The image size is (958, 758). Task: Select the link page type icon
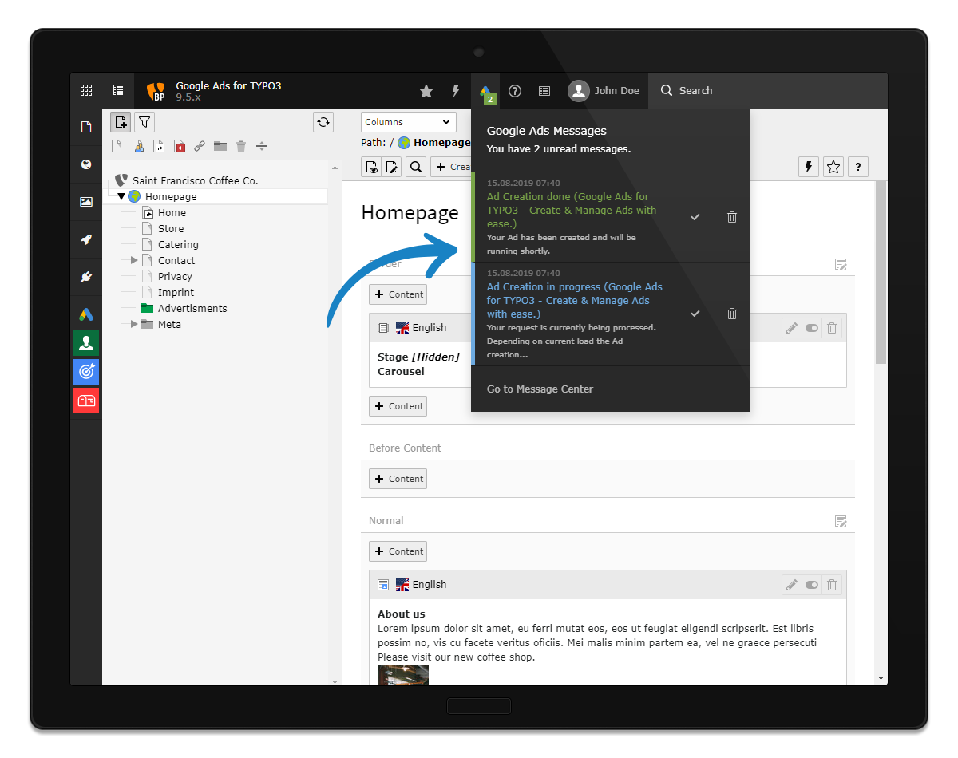(x=200, y=146)
